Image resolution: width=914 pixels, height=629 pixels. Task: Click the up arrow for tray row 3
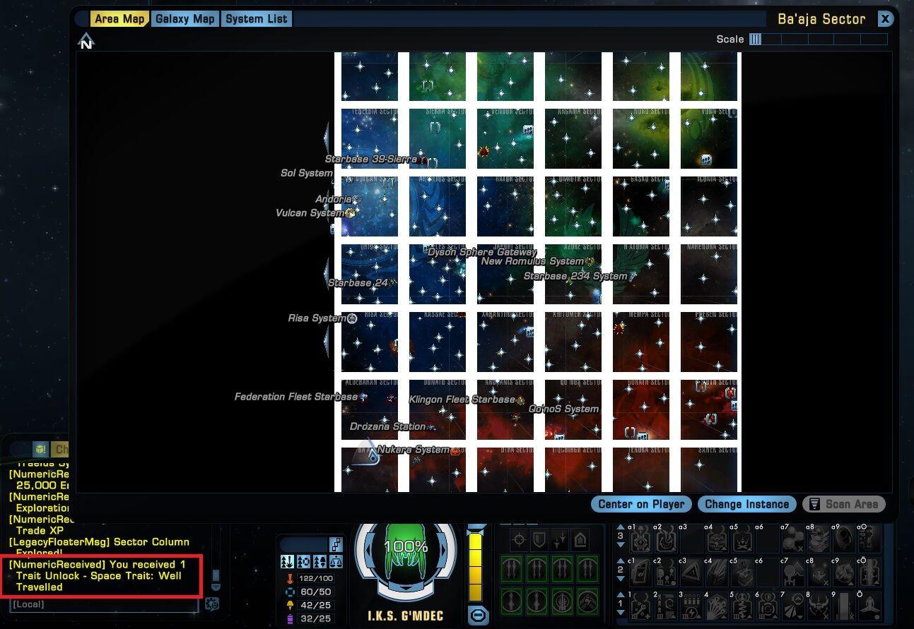click(x=621, y=527)
